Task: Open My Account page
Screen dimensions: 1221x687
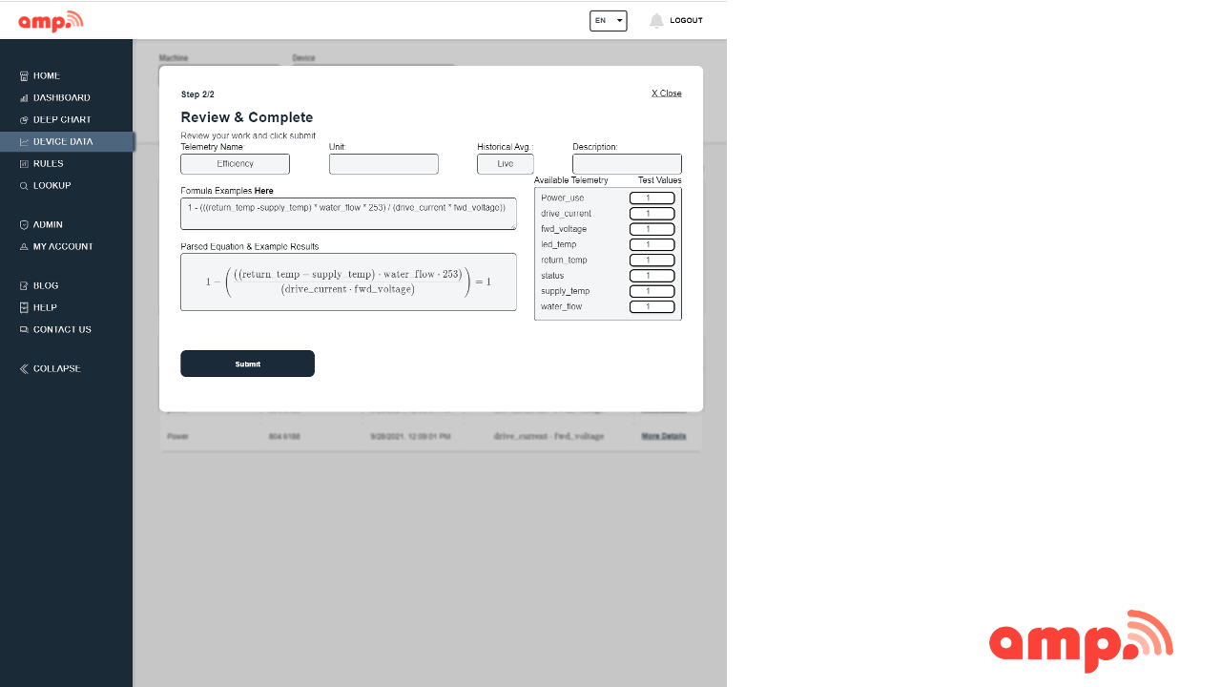Action: (63, 247)
